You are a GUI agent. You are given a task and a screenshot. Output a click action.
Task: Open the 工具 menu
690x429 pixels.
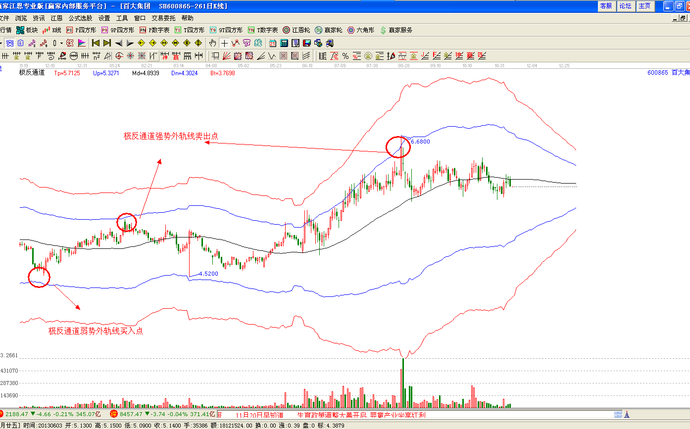[122, 18]
